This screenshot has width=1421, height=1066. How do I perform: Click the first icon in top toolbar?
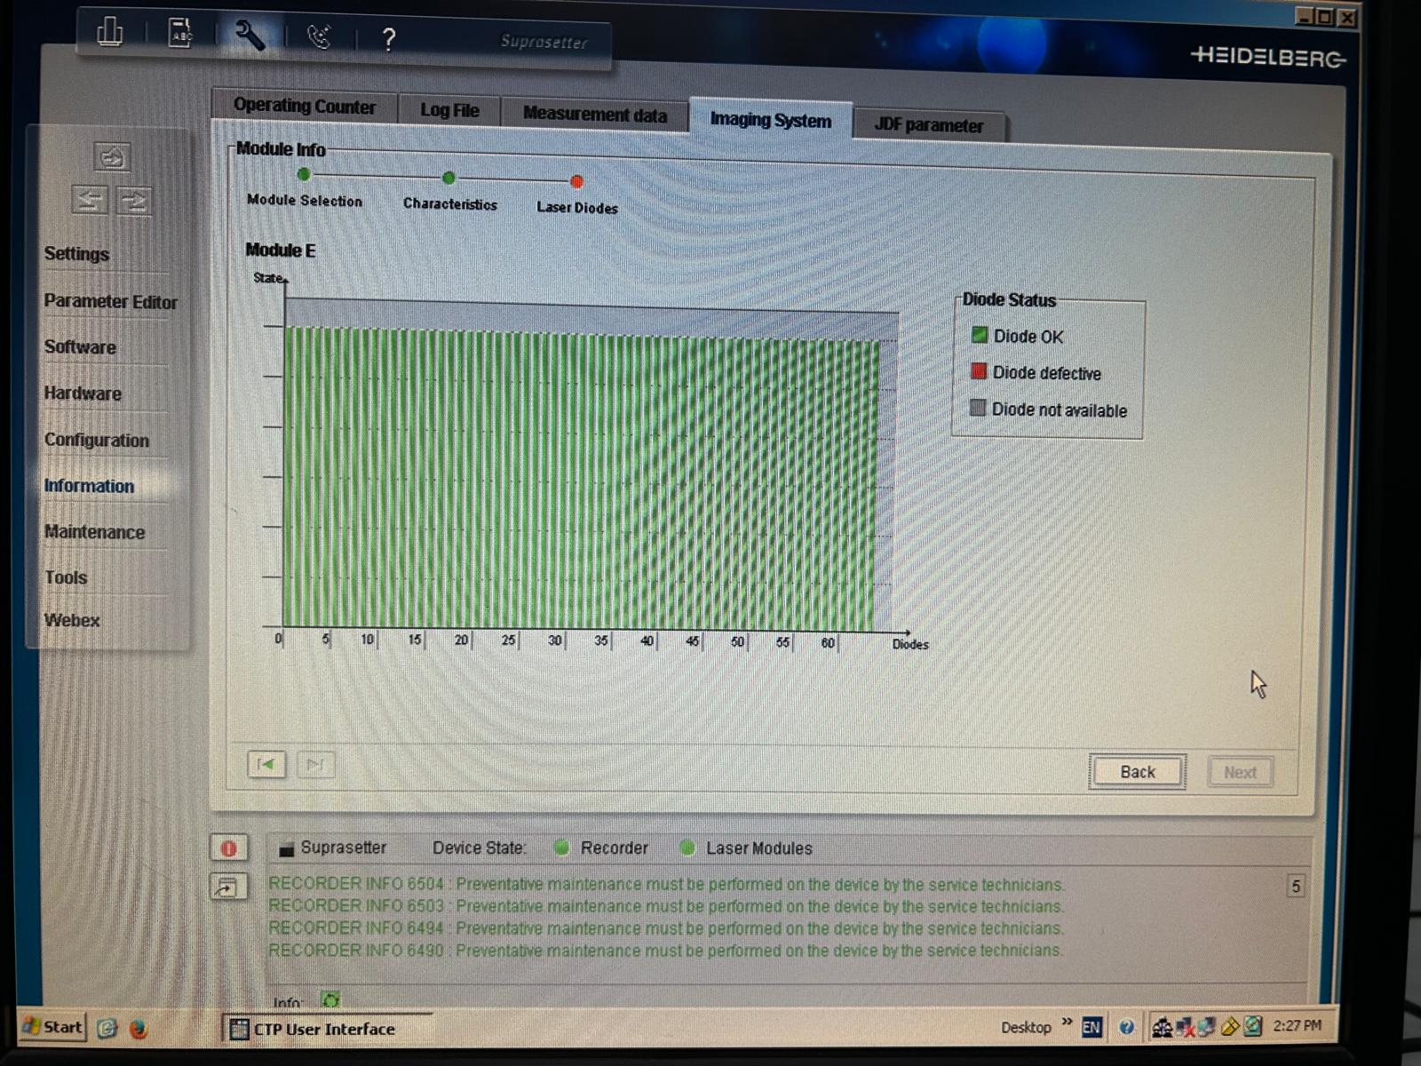tap(110, 32)
